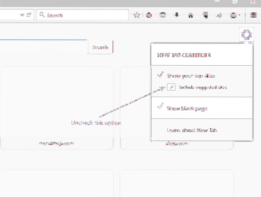Click the bookmark star icon
This screenshot has width=261, height=197.
click(137, 15)
